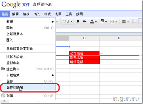The height and width of the screenshot is (104, 143).
Task: Select the 公司名稱 cell
Action: 84,53
